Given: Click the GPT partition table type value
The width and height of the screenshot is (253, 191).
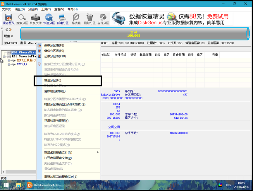Looking at the screenshot, I should [x=185, y=95].
